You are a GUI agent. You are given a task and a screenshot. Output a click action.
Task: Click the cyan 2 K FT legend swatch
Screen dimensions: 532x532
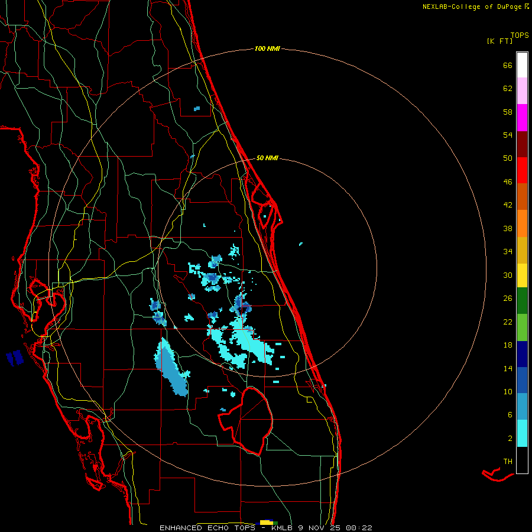522,433
